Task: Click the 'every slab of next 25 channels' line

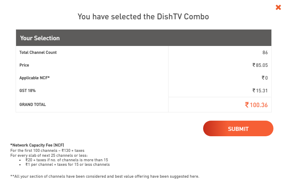Action: [49, 156]
